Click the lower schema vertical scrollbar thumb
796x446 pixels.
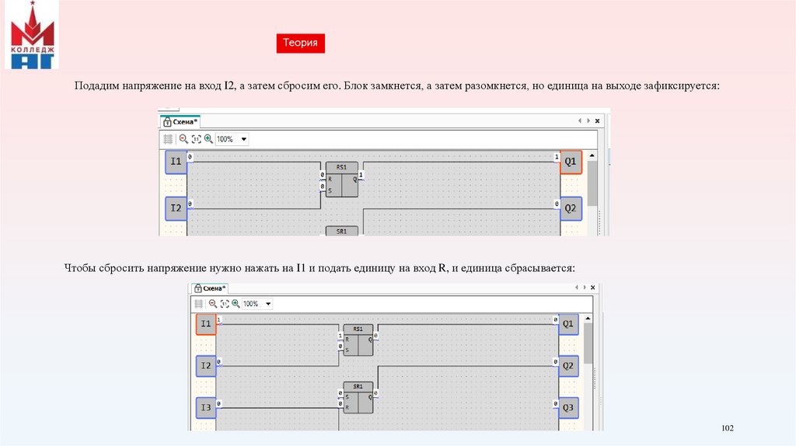pyautogui.click(x=588, y=343)
